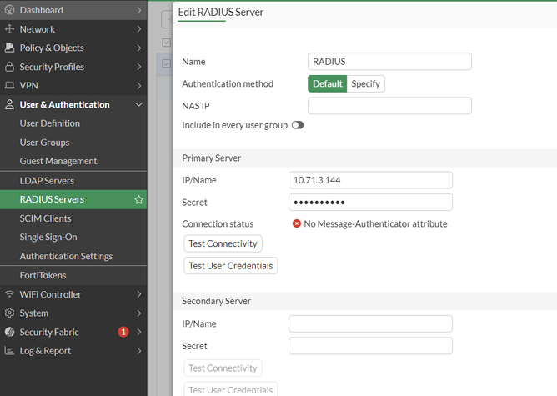Expand the Dashboard menu chevron
The height and width of the screenshot is (396, 557).
(139, 10)
